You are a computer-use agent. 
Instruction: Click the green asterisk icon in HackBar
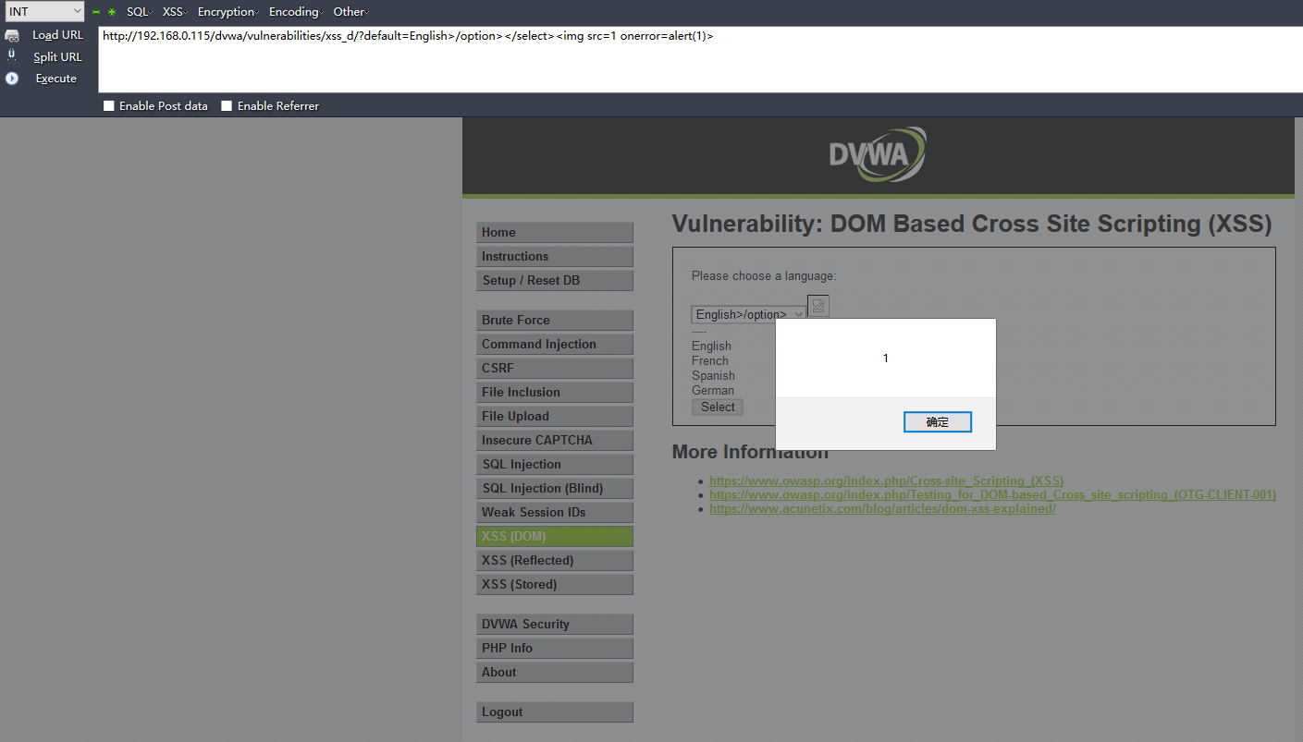pos(111,12)
